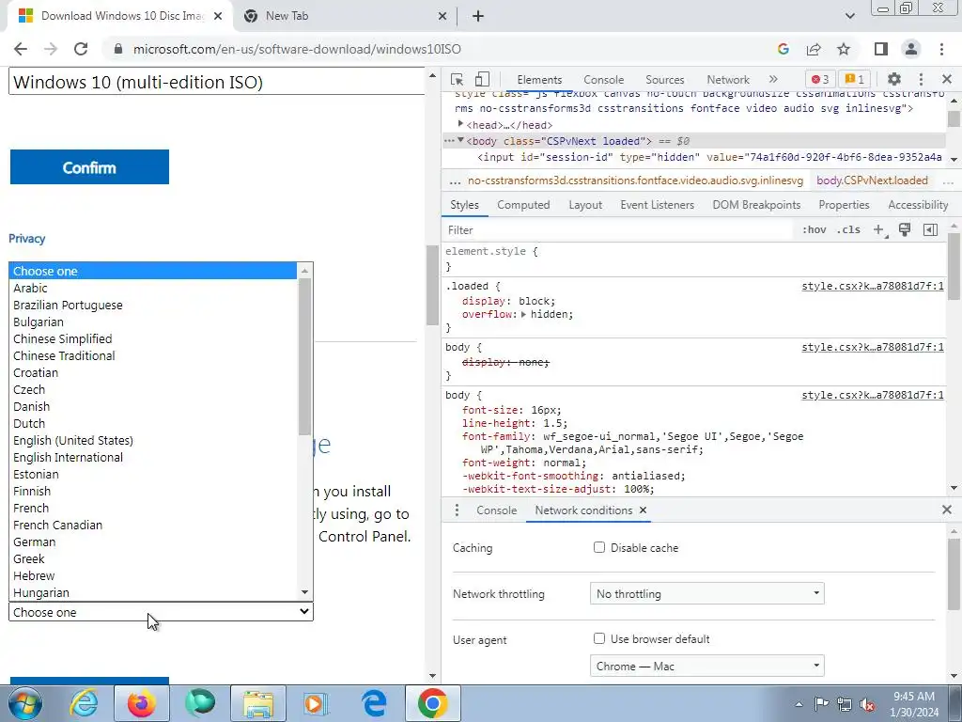962x722 pixels.
Task: Toggle device toolbar icon in DevTools
Action: tap(482, 79)
